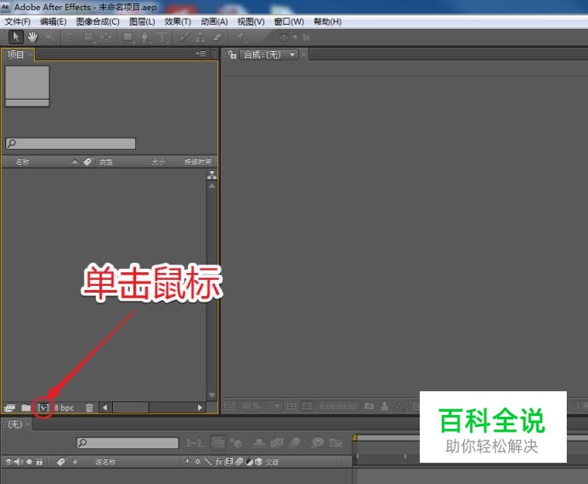
Task: Click the horizontal scroll left arrow
Action: tap(105, 407)
